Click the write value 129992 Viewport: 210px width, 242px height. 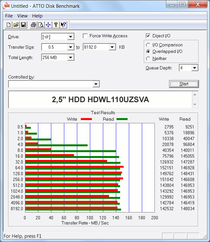click(x=167, y=197)
